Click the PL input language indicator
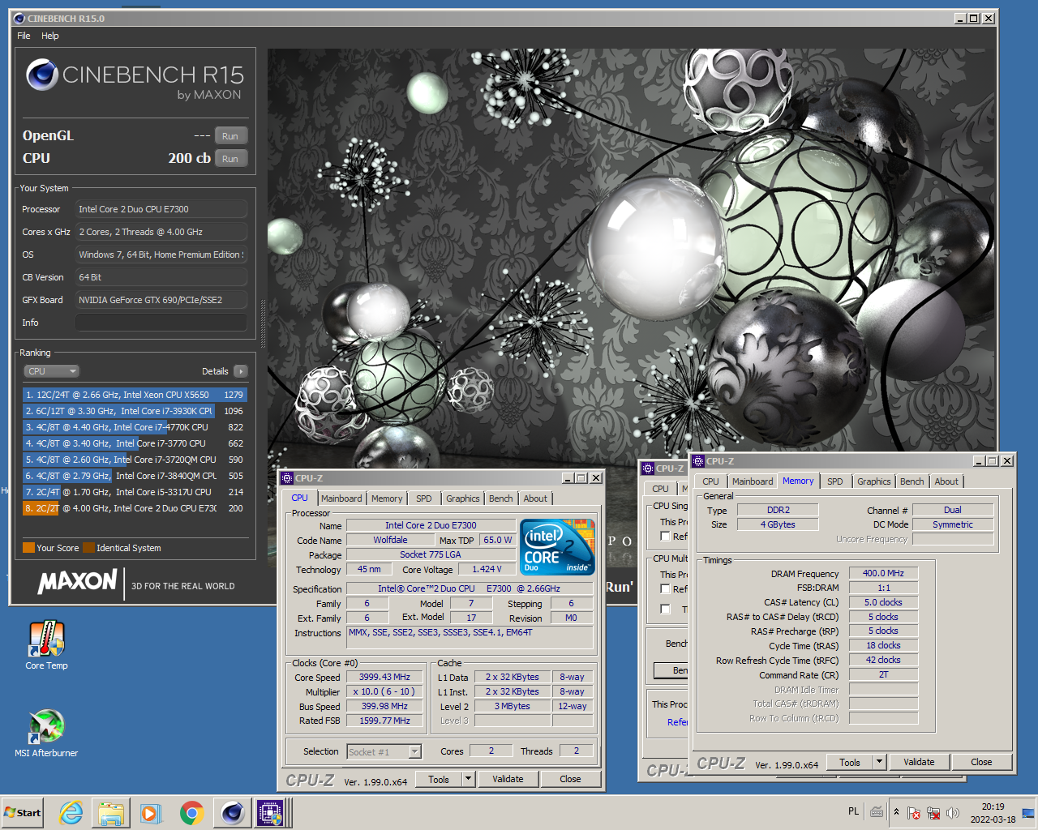The image size is (1038, 830). point(853,811)
